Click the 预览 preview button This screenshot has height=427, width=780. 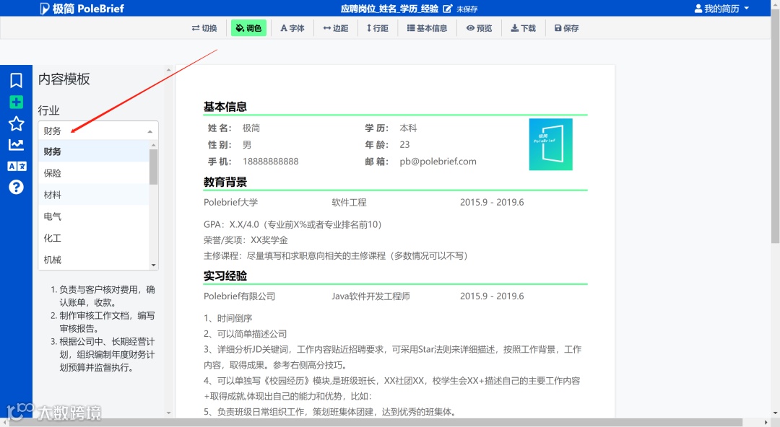pos(479,28)
